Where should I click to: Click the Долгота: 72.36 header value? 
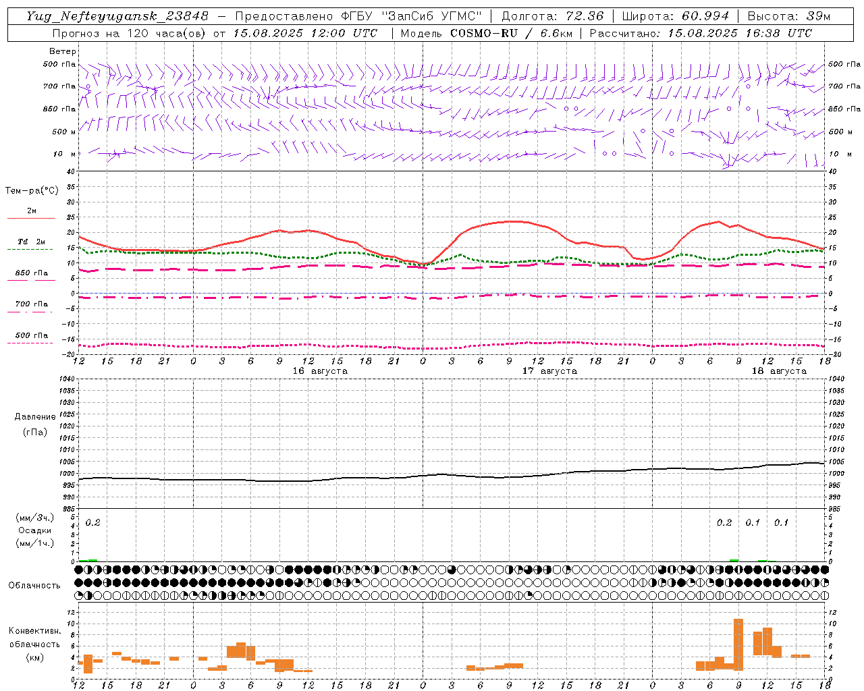point(552,16)
